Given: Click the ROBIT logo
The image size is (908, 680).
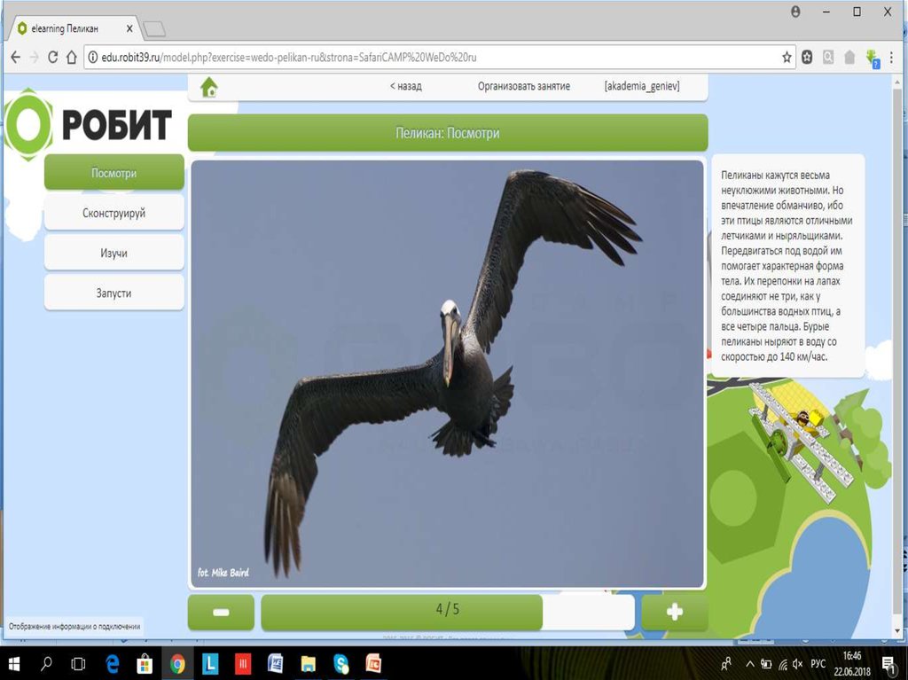Looking at the screenshot, I should (x=89, y=126).
